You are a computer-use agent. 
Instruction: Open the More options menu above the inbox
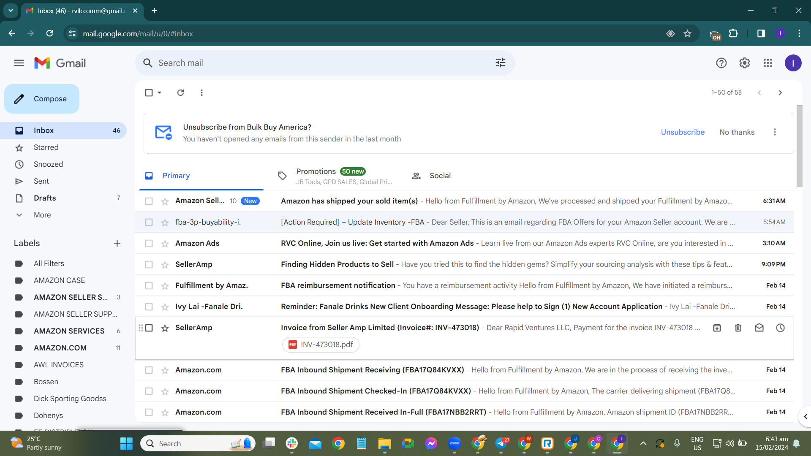click(x=201, y=92)
